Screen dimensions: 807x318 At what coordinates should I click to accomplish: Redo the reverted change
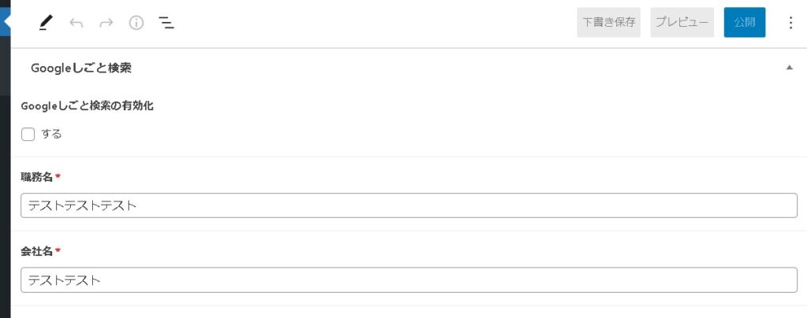106,23
